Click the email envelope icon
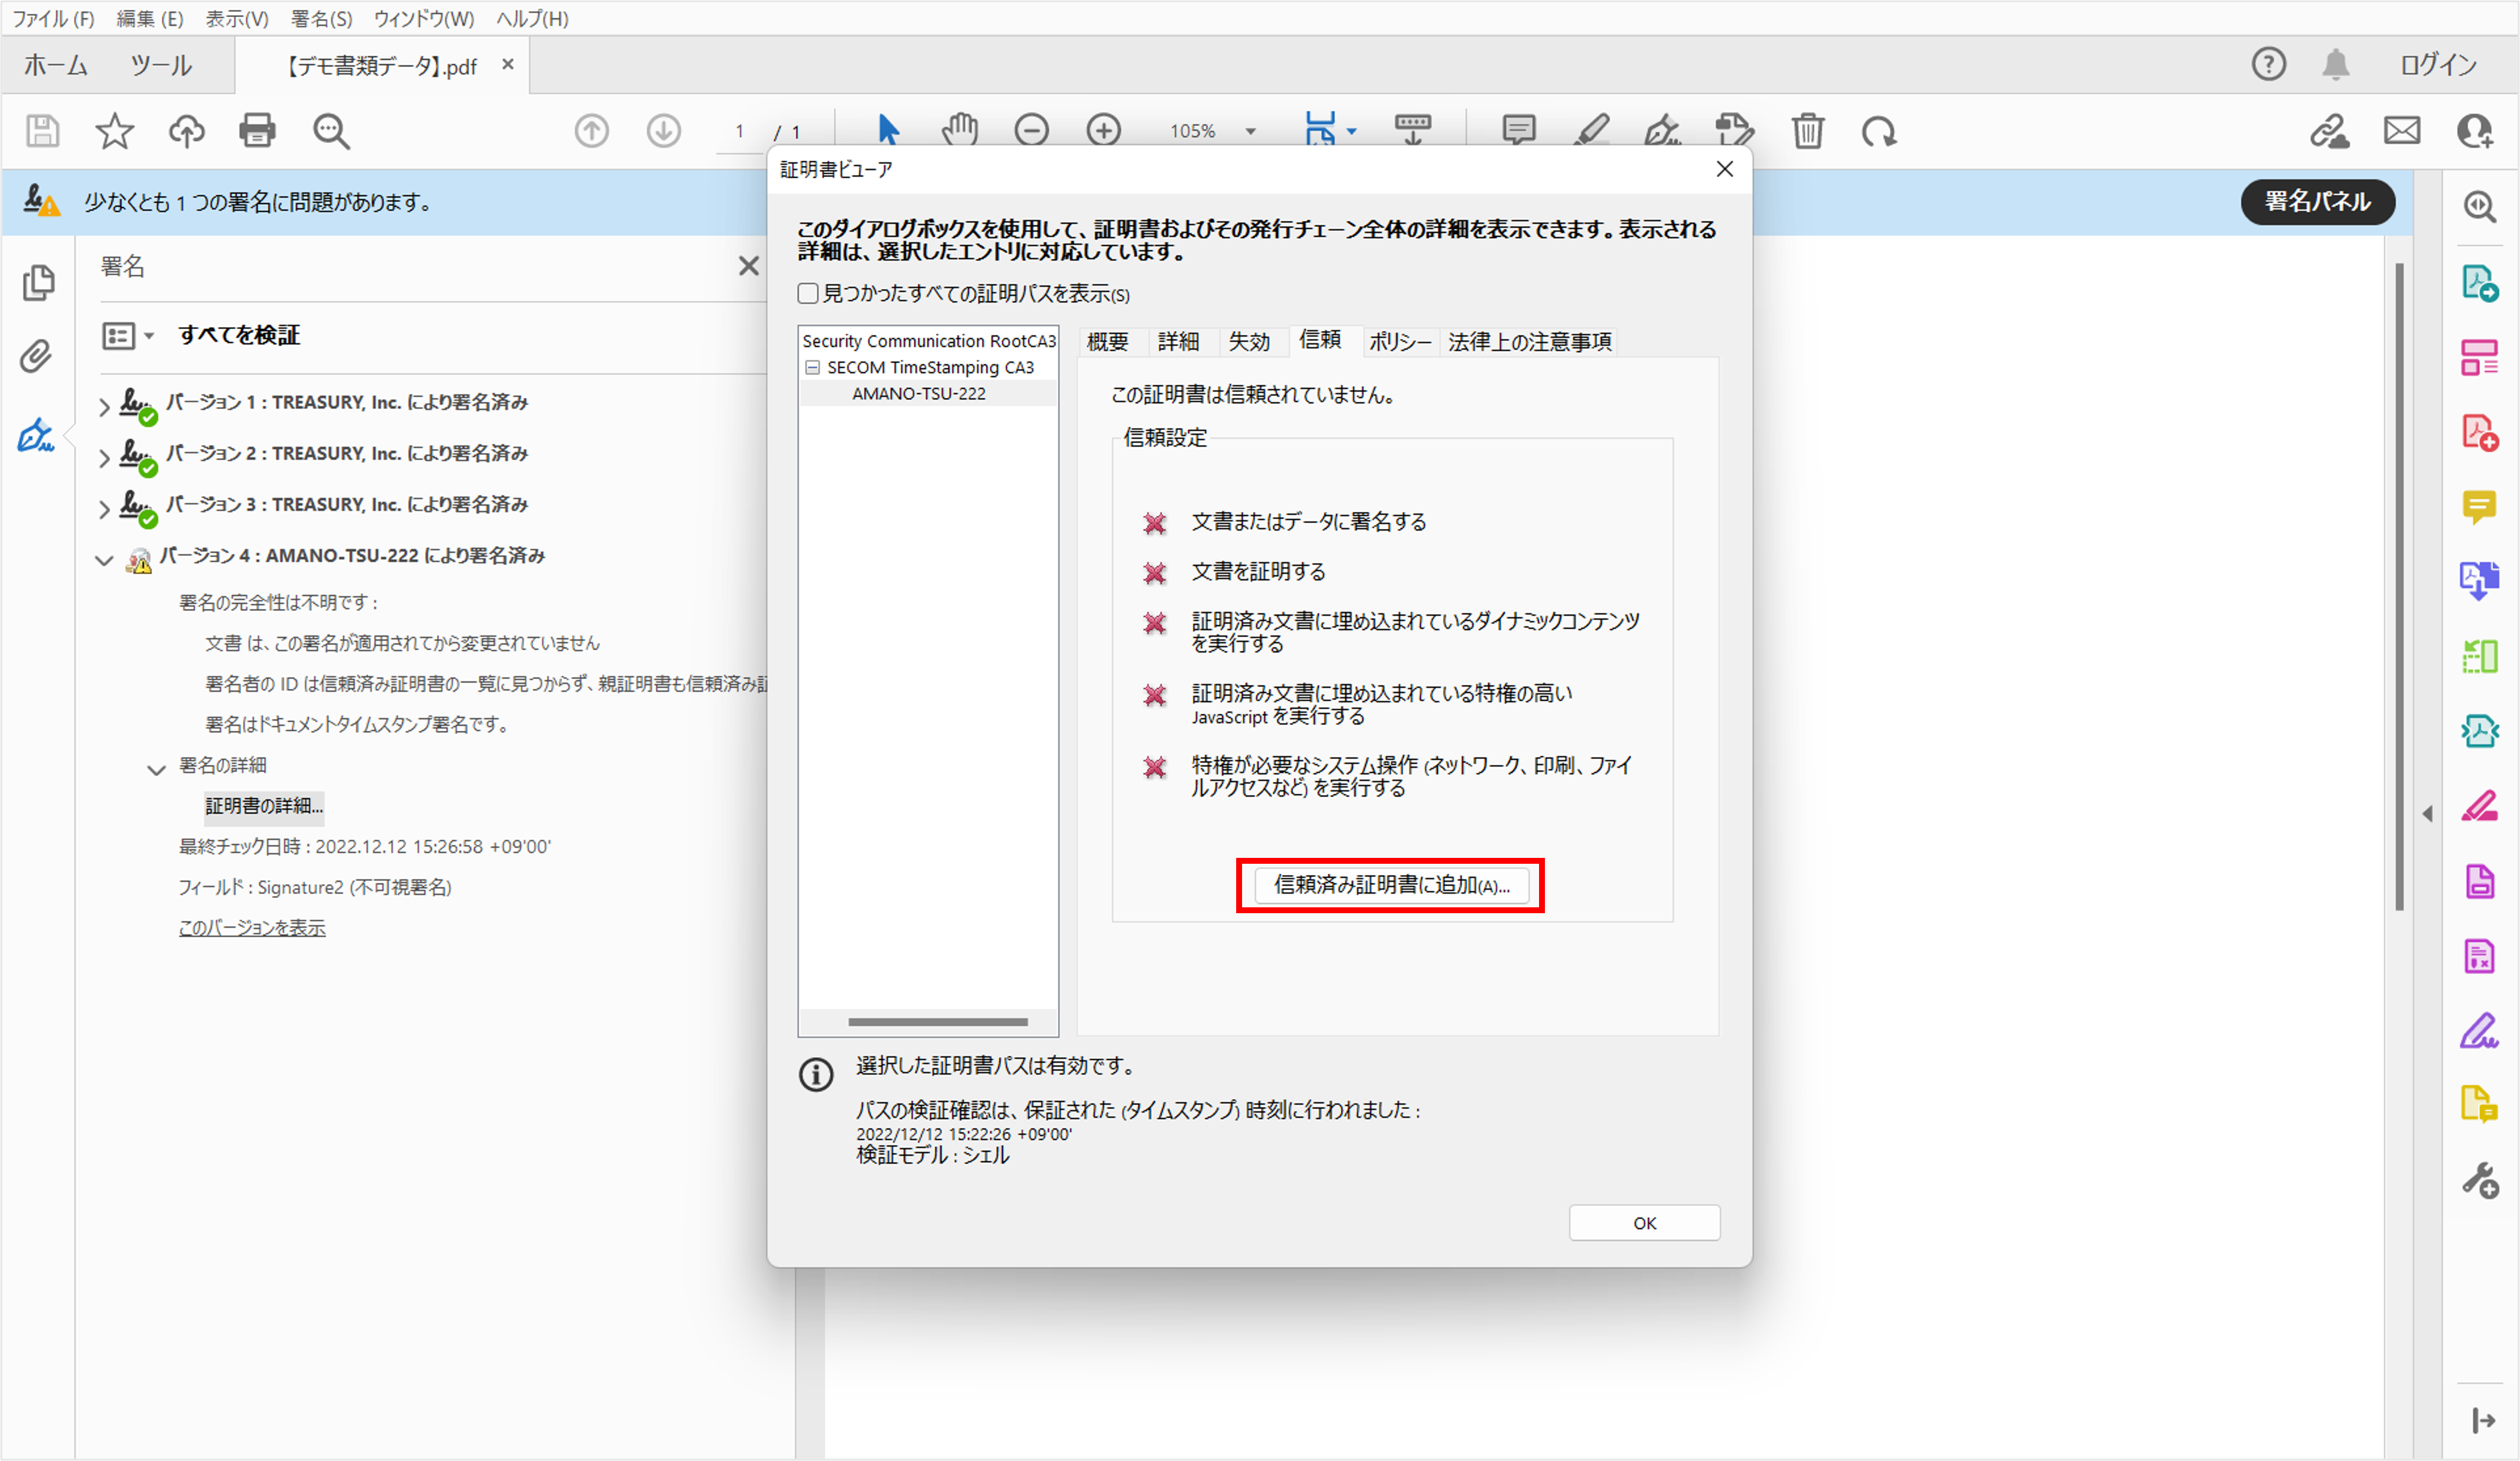This screenshot has width=2520, height=1461. coord(2401,131)
